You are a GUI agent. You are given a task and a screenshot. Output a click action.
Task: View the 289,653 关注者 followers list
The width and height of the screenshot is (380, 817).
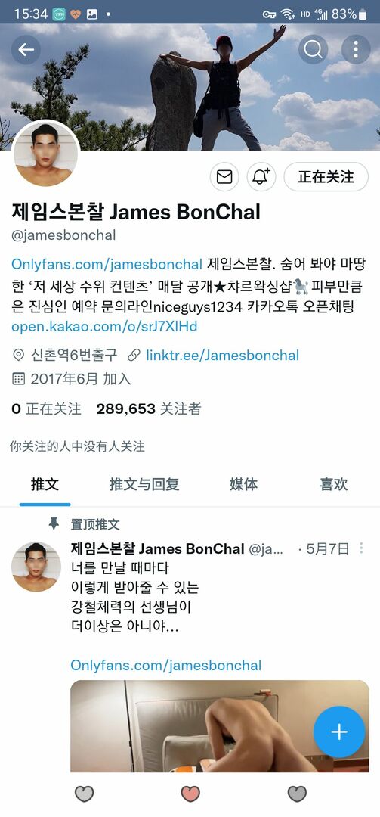[149, 409]
